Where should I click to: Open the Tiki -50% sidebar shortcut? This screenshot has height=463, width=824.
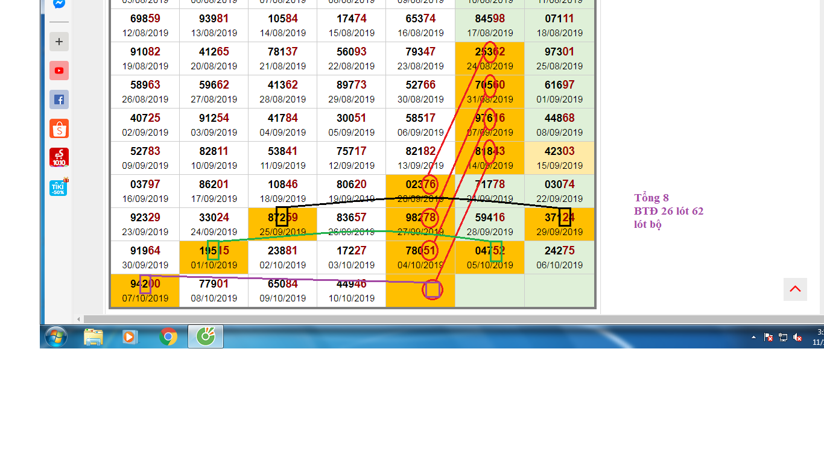[x=59, y=187]
